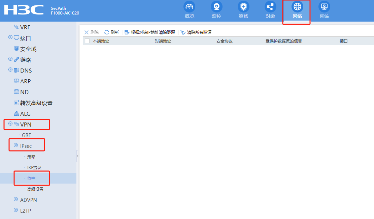Screen dimensions: 374x219
Task: Click the VPN sidebar icon
Action: click(16, 124)
